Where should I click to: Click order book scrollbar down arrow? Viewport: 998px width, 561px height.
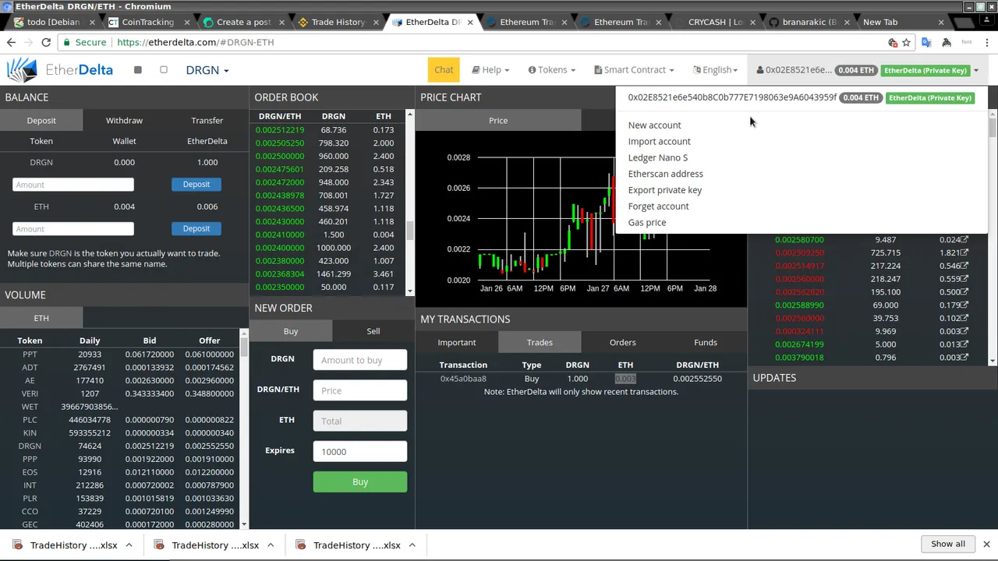410,291
